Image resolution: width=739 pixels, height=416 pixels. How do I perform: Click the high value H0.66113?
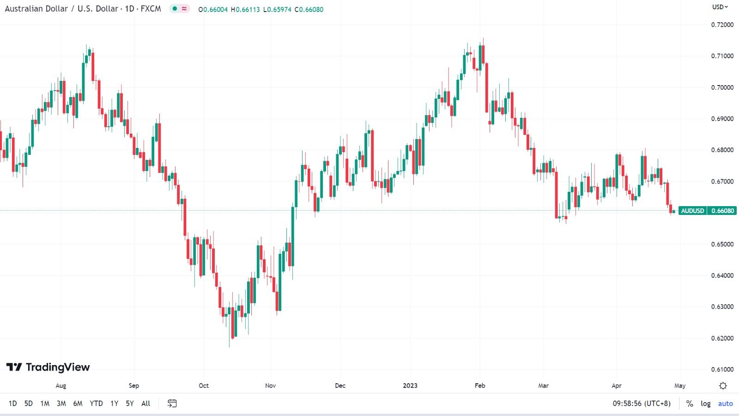(x=245, y=9)
